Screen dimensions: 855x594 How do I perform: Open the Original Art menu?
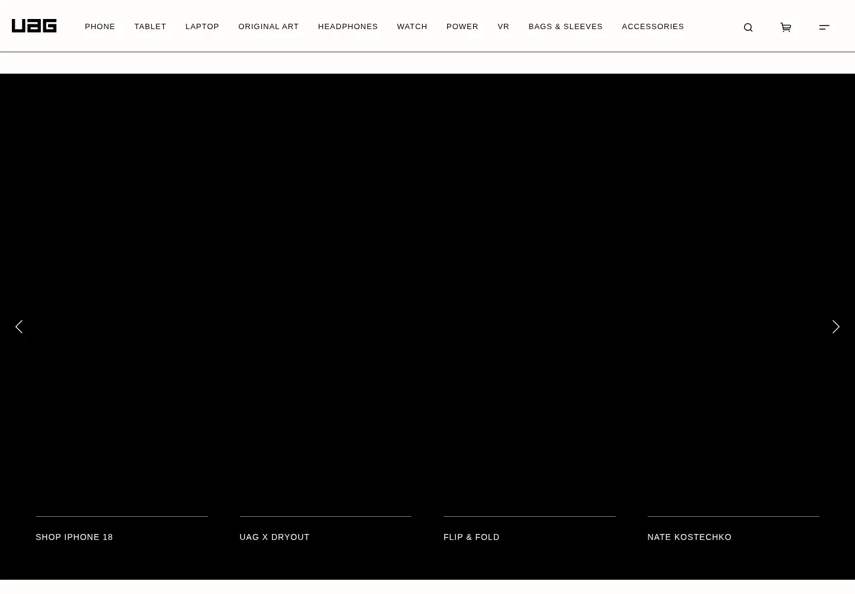[268, 27]
